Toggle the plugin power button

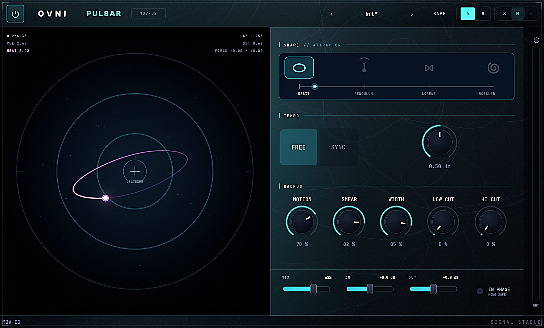15,14
